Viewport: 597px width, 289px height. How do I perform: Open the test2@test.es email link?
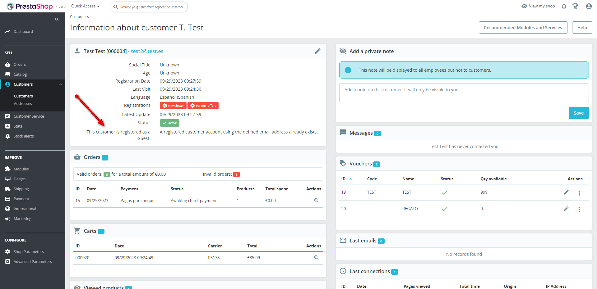click(147, 51)
